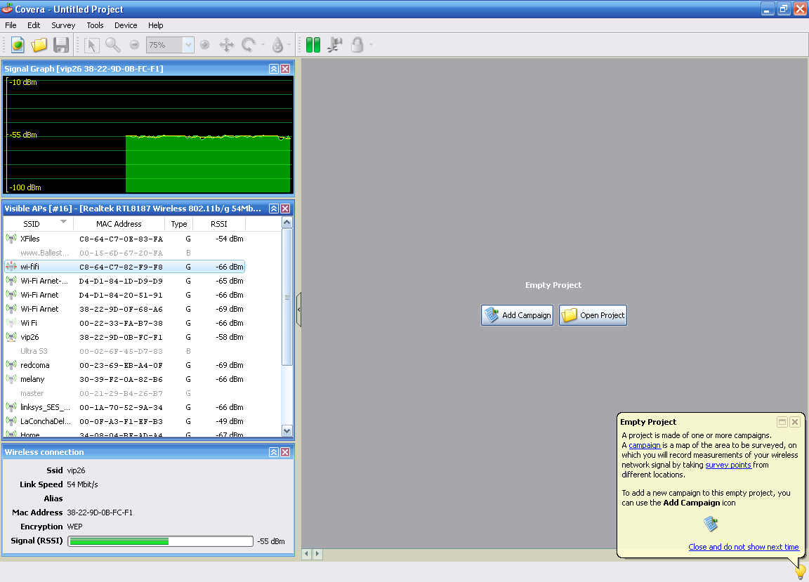This screenshot has width=809, height=582.
Task: Click the Signal (RSSI) strength bar
Action: [160, 541]
